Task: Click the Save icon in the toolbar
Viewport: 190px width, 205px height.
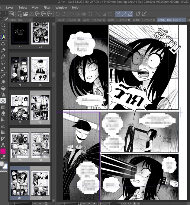Action: (x=31, y=14)
